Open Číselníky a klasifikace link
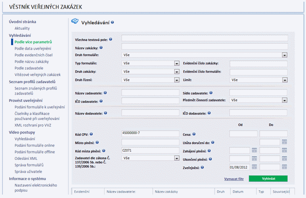This screenshot has width=306, height=198. [37, 116]
